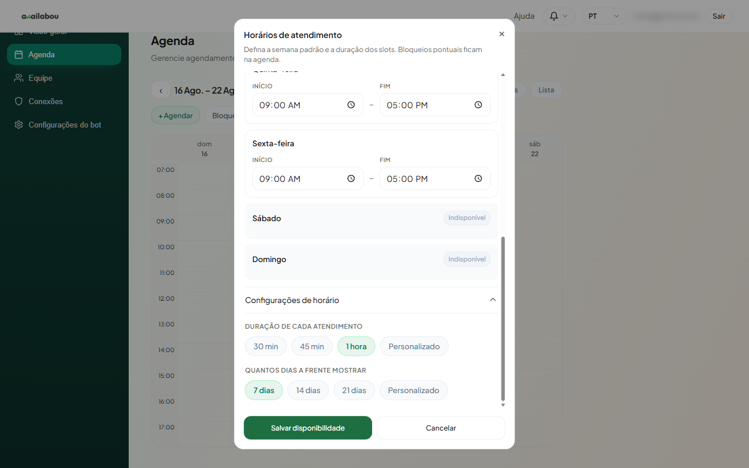Click Sexta-feira início time field
The image size is (749, 468).
pos(308,178)
